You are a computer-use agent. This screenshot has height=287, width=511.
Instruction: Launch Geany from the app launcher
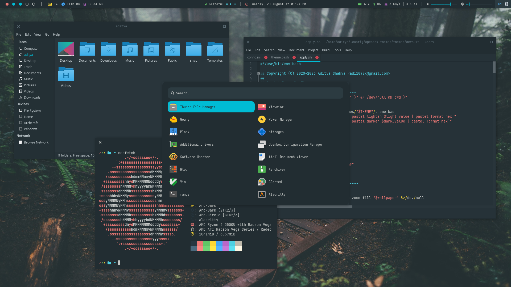(x=184, y=120)
